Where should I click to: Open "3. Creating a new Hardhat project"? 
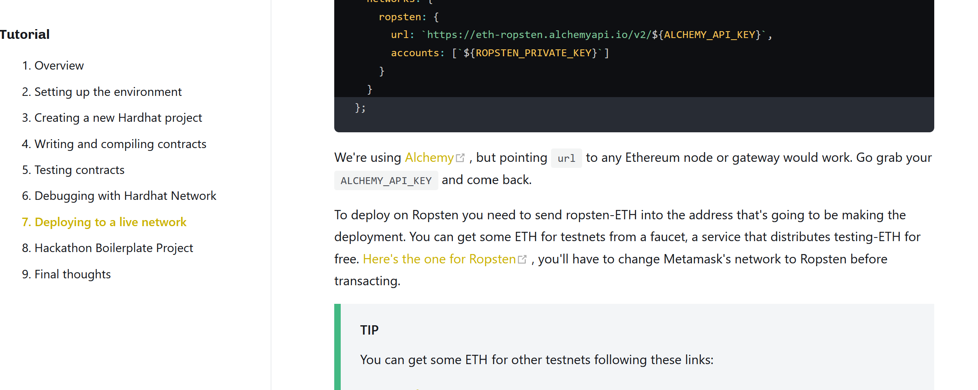(112, 117)
